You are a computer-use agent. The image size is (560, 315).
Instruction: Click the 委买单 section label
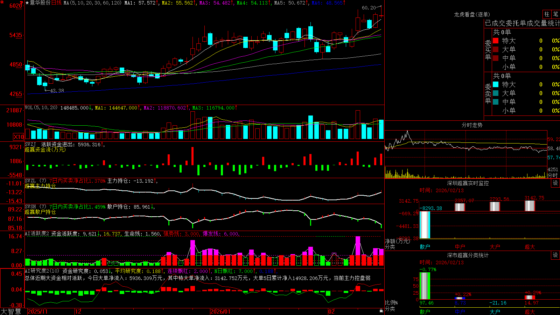tap(488, 50)
